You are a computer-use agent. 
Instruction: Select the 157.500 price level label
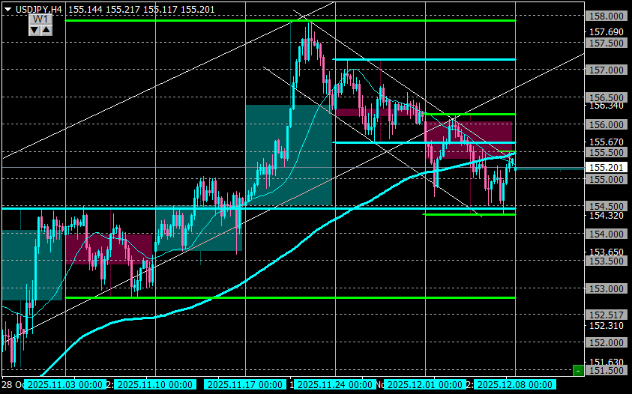(x=607, y=43)
